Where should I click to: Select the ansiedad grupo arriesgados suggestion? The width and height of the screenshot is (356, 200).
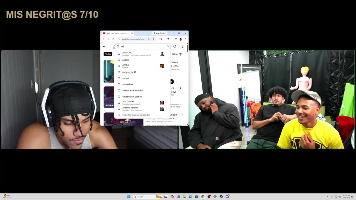tap(142, 115)
